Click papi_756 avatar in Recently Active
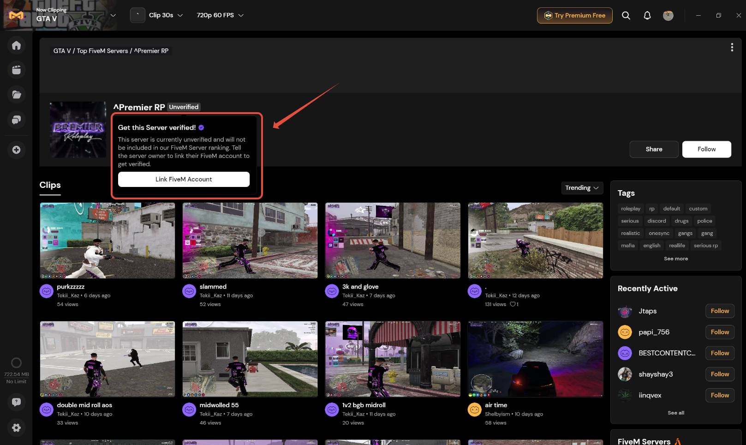The image size is (746, 445). click(x=625, y=332)
